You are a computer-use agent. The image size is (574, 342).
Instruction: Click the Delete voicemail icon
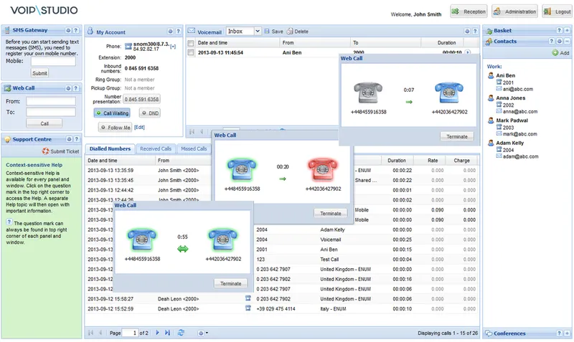pos(290,31)
